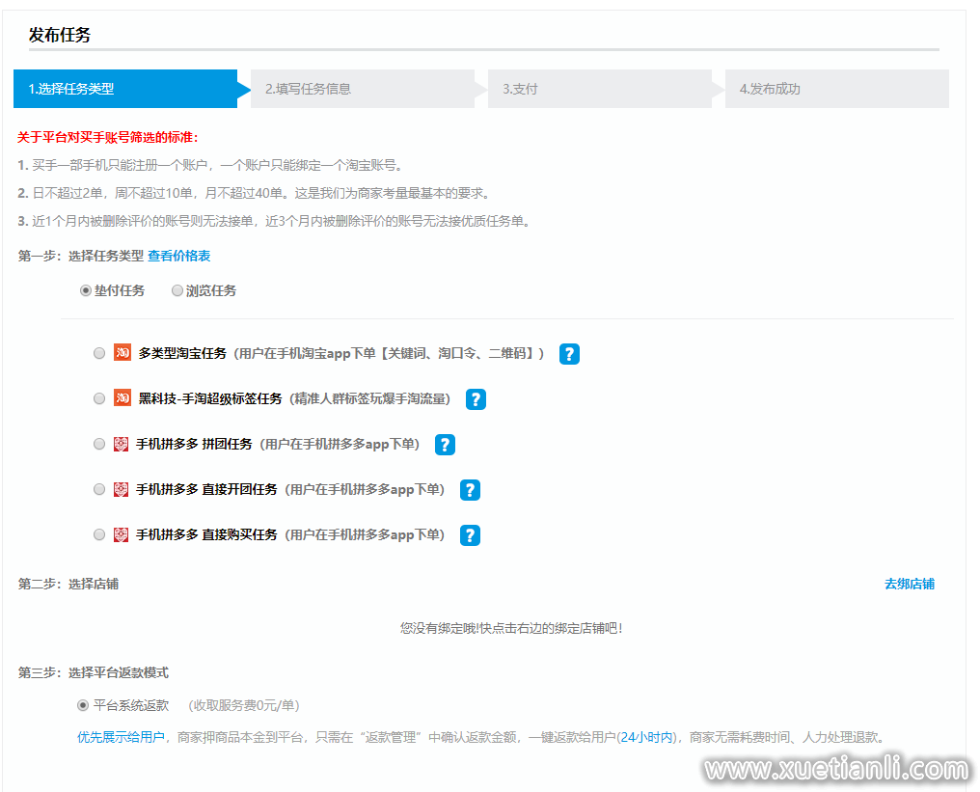Viewport: 980px width, 792px height.
Task: Click the 发布任务 page heading
Action: 59,35
